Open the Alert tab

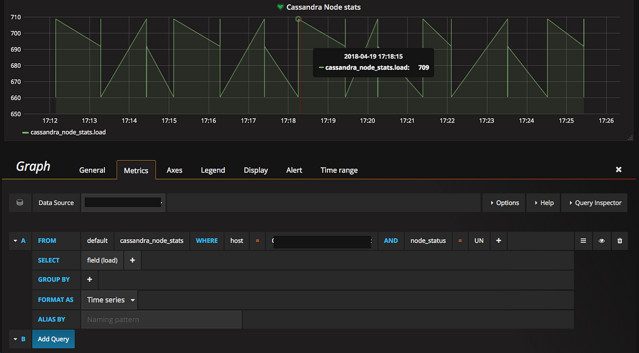click(294, 170)
